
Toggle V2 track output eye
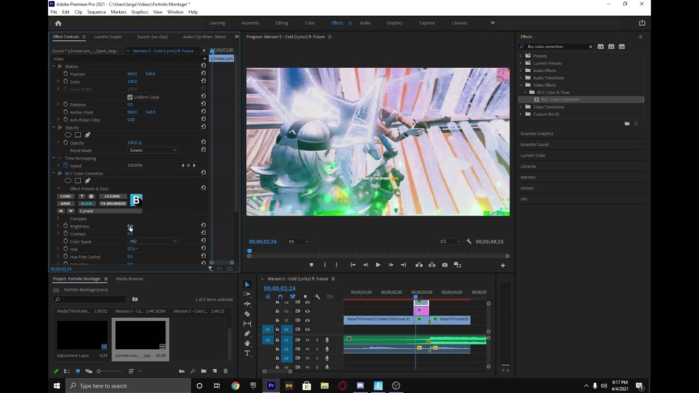point(307,320)
